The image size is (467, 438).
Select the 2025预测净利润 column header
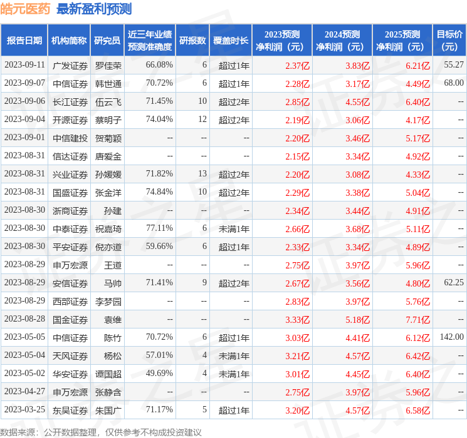coord(402,41)
